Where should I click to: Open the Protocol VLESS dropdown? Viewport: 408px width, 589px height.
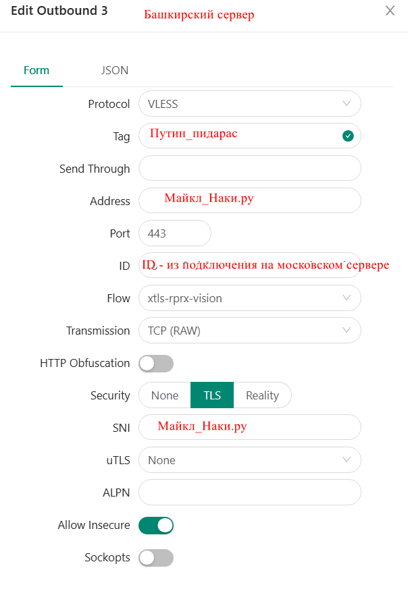click(x=250, y=104)
